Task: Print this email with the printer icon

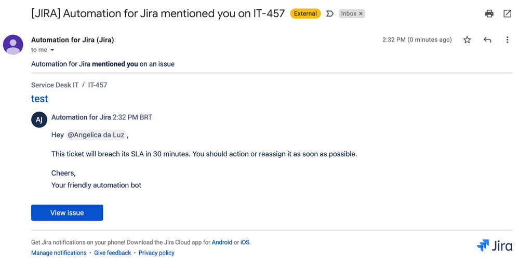Action: 489,14
